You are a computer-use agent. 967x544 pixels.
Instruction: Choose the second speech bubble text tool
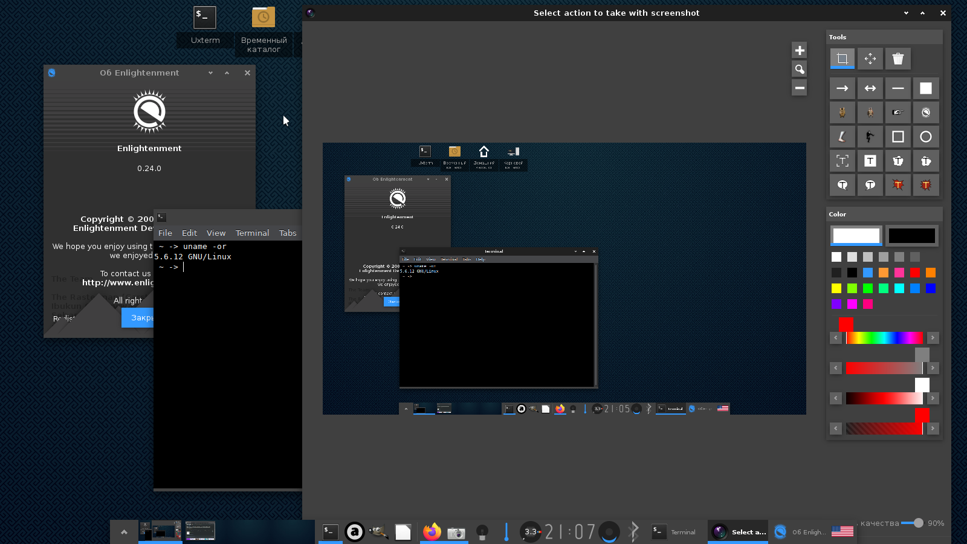click(x=870, y=185)
